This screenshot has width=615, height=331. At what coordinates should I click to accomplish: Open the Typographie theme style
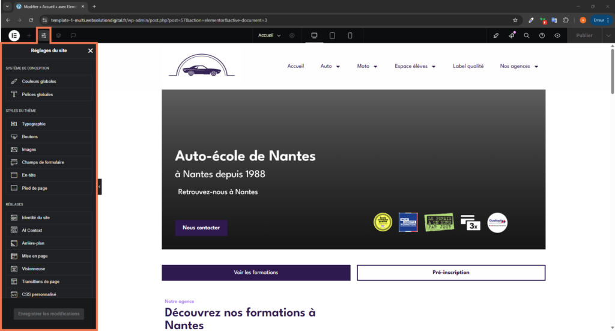[x=34, y=124]
